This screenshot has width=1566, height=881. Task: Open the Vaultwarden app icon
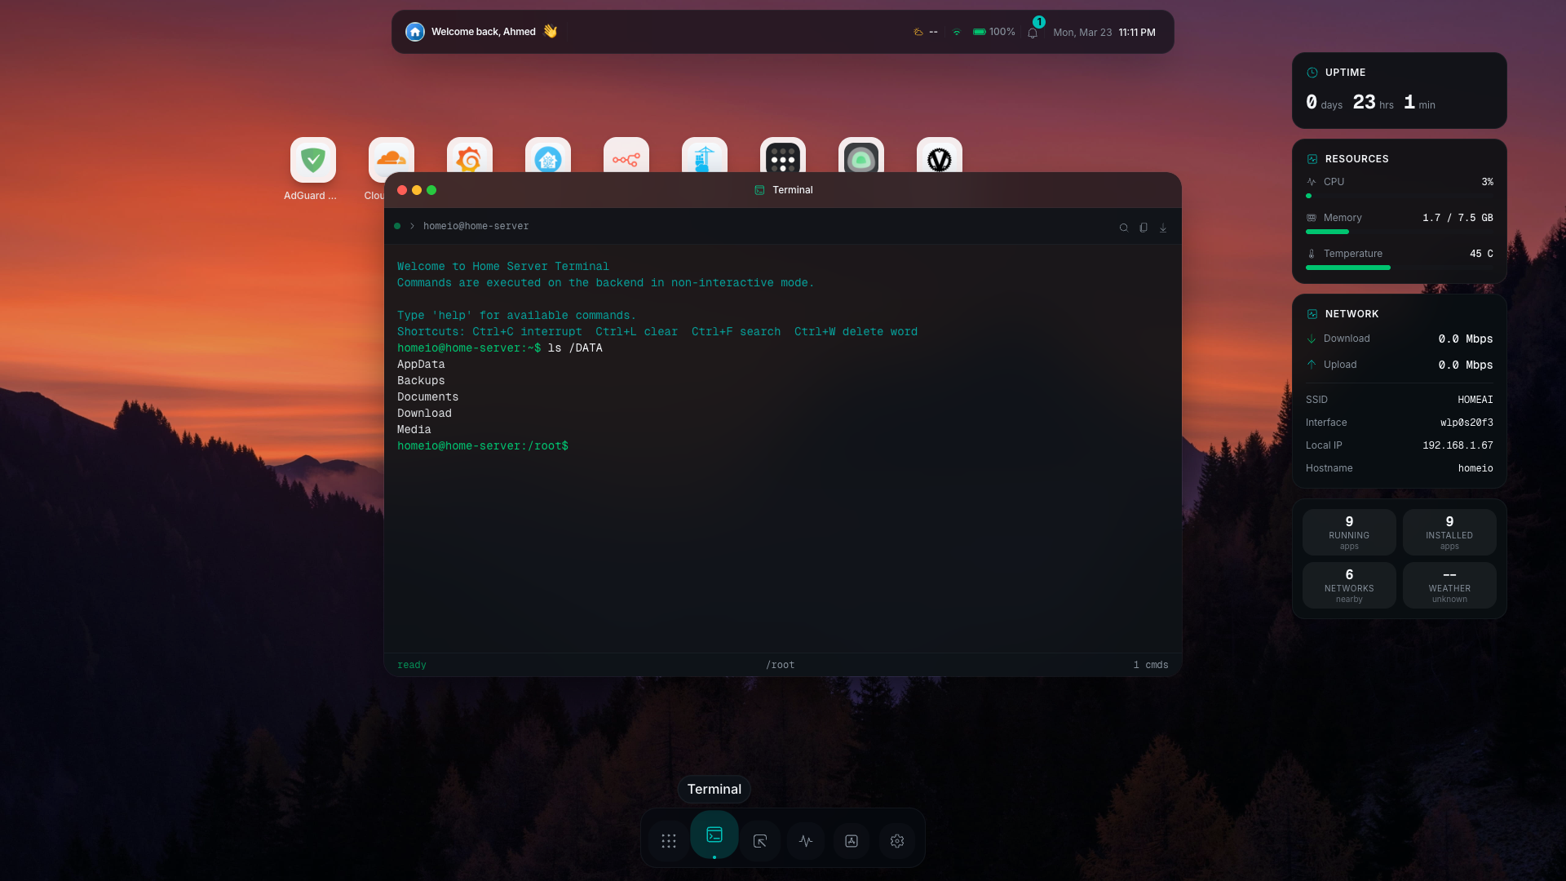point(939,160)
